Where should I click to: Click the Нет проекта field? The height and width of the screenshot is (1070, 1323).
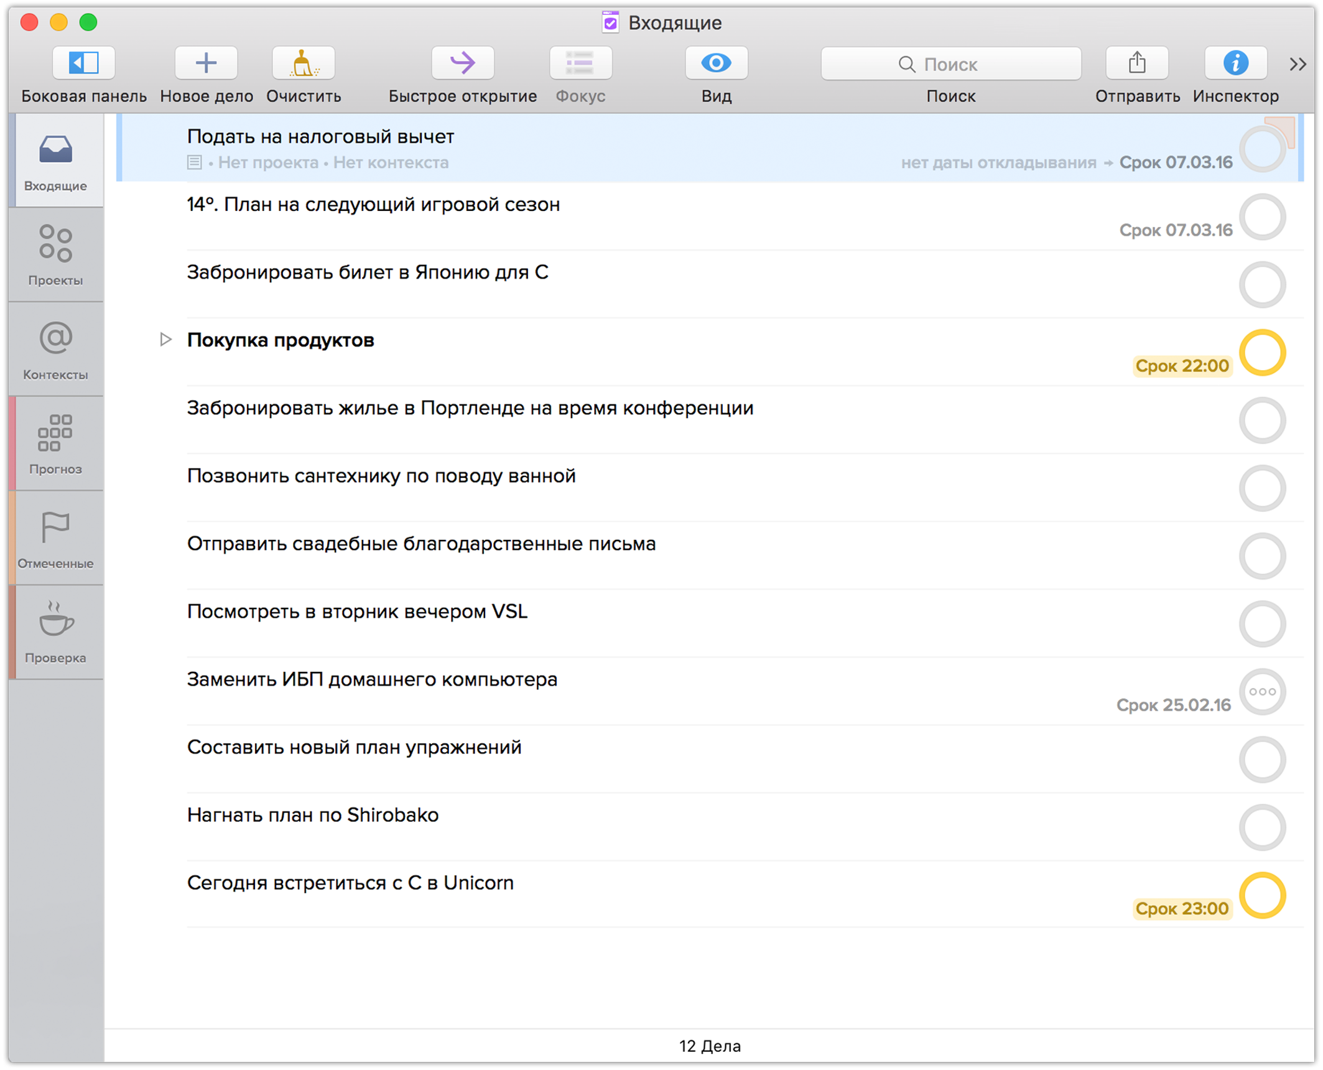point(268,163)
